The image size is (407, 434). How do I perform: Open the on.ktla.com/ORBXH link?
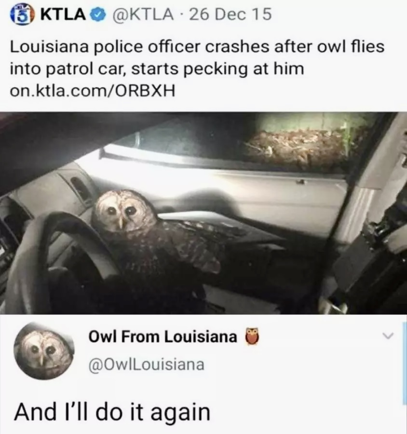[x=93, y=91]
